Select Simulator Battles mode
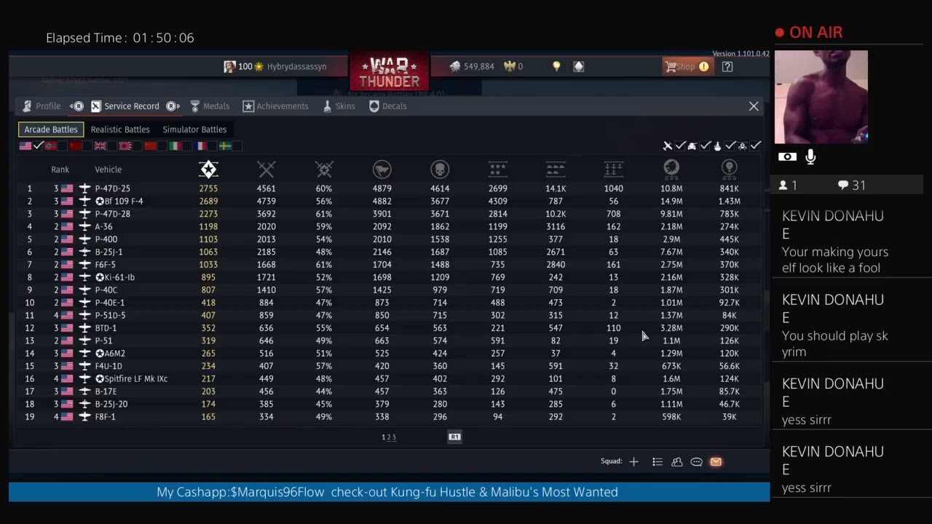This screenshot has width=932, height=524. (x=194, y=130)
